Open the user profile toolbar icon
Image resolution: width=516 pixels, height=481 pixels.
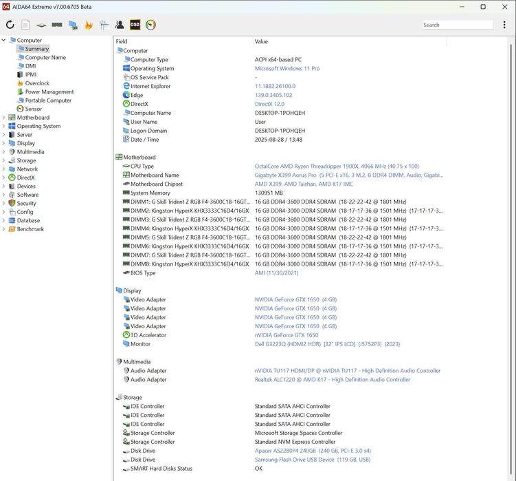pos(120,25)
